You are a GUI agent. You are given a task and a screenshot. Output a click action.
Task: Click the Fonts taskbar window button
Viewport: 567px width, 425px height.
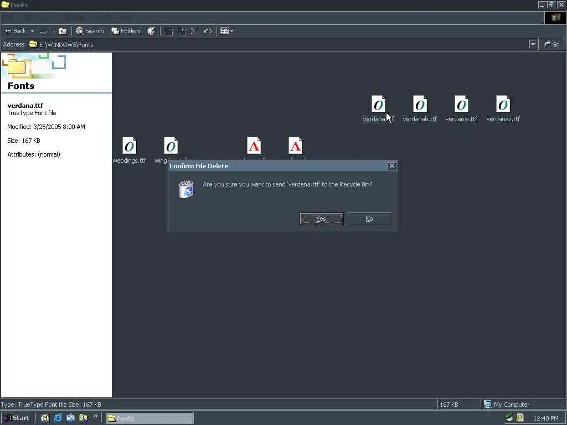click(150, 418)
